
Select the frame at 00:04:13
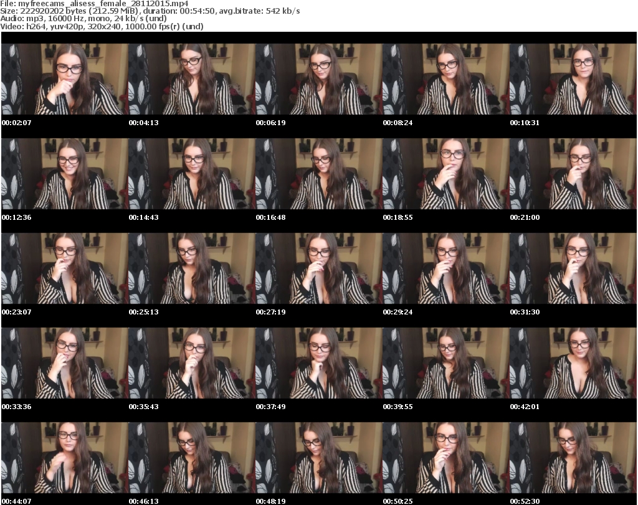tap(192, 79)
